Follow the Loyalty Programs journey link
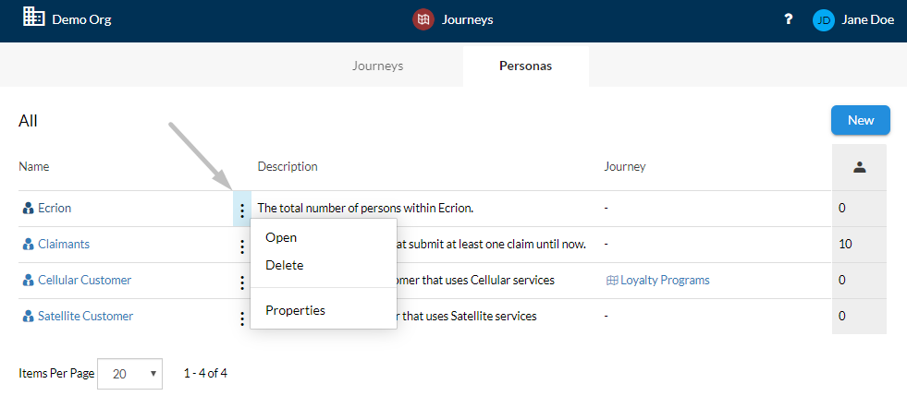 click(665, 281)
